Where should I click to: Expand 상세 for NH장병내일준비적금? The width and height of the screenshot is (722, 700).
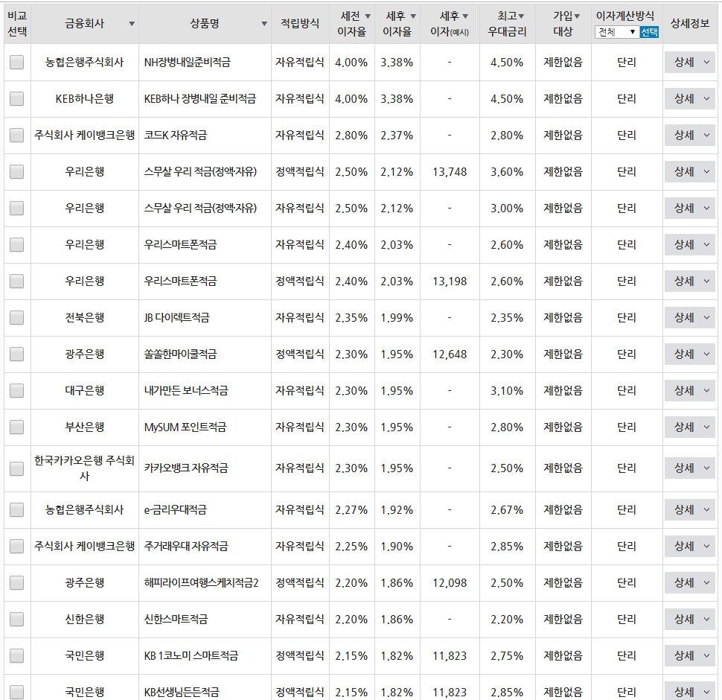point(690,62)
